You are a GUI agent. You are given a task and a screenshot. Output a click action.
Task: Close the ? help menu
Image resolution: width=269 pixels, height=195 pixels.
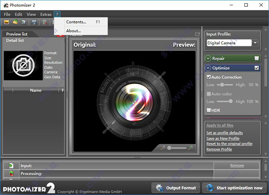click(x=57, y=14)
